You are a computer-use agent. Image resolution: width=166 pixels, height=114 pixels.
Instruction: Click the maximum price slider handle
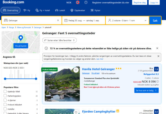[x=36, y=79]
